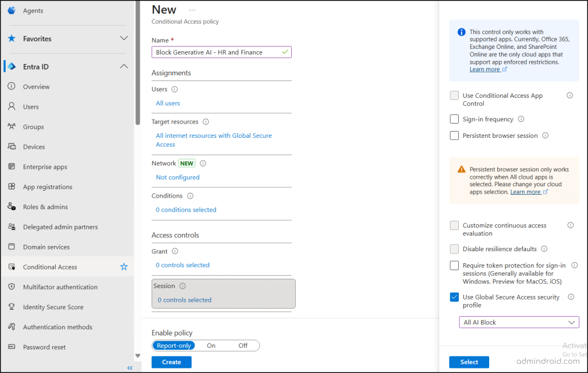Collapse the Entra ID section
588x373 pixels.
123,67
